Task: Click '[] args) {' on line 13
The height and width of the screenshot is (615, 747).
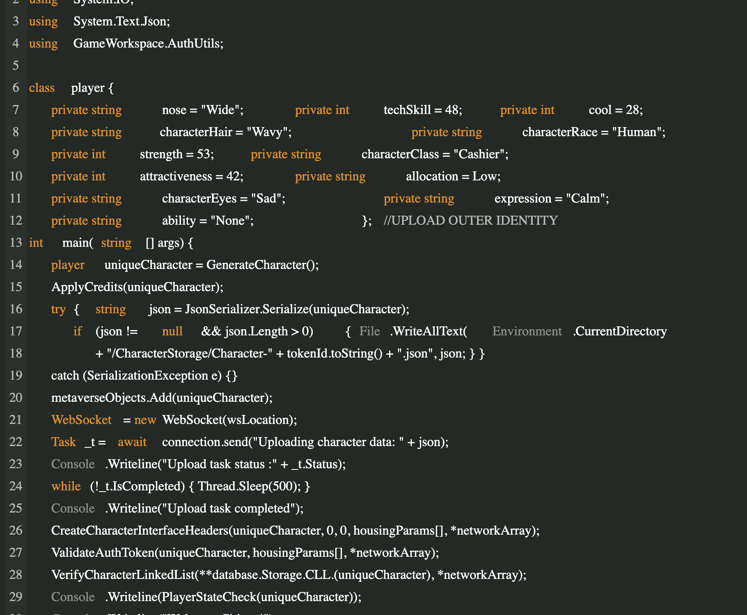Action: tap(170, 242)
